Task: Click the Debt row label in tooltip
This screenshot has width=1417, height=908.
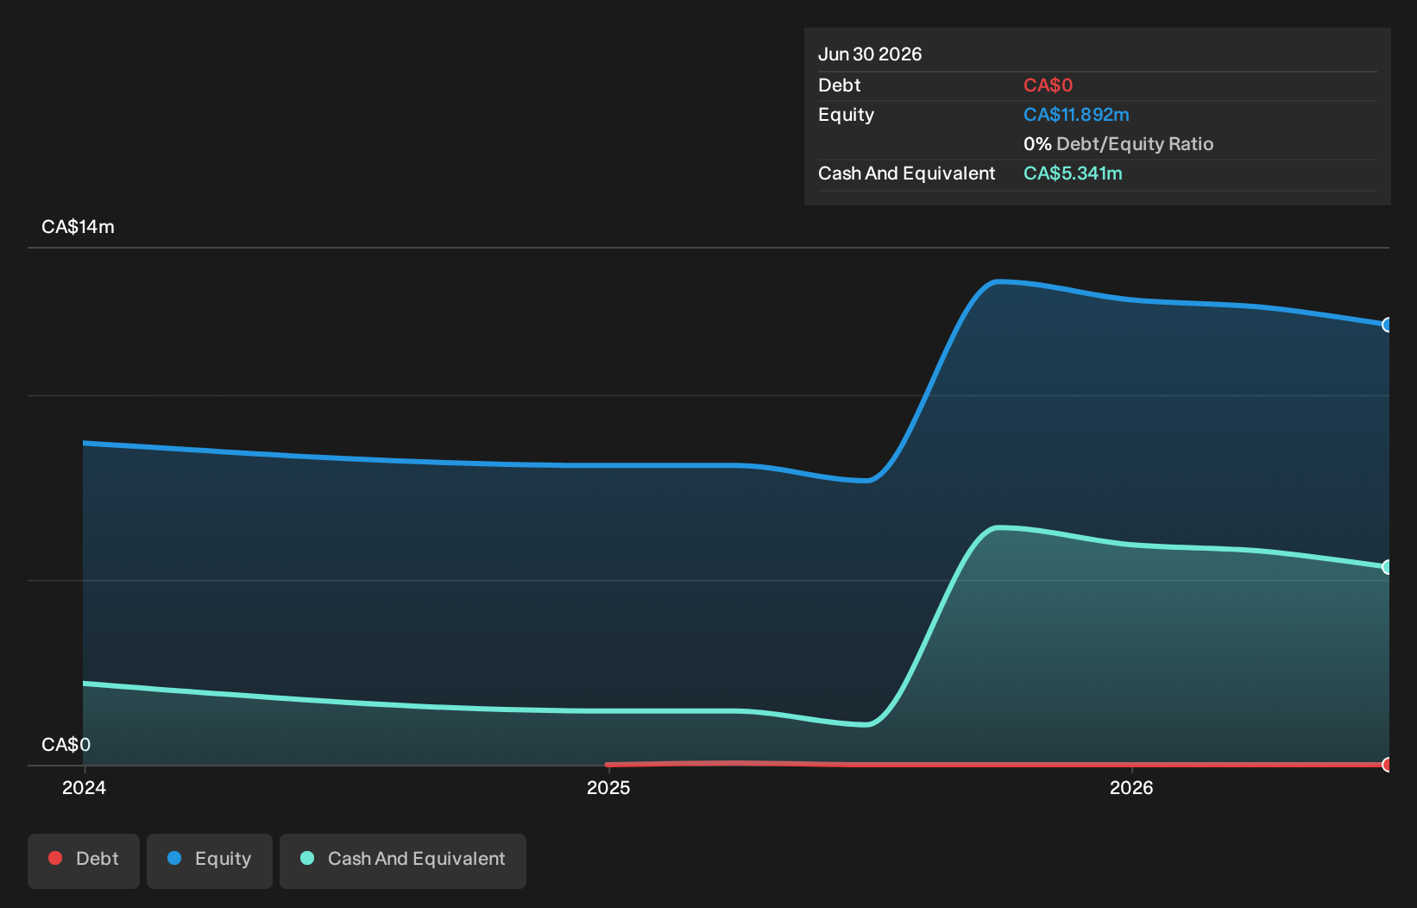Action: pos(840,85)
